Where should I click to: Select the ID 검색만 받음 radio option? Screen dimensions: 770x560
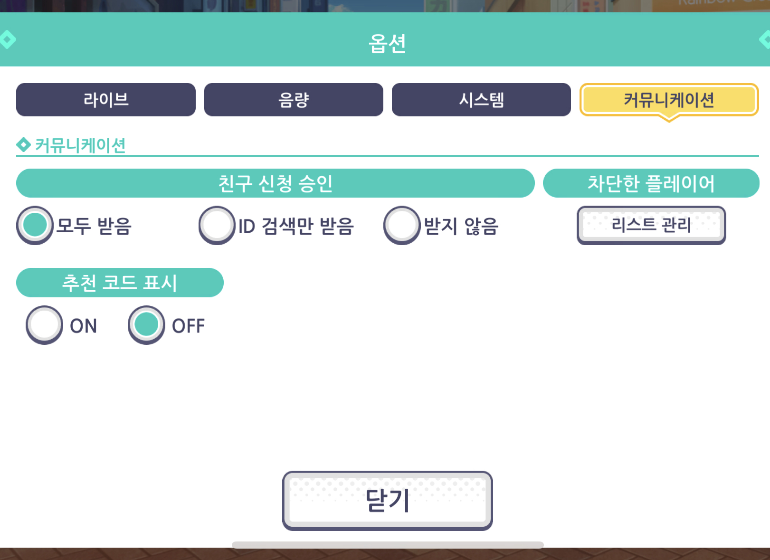pyautogui.click(x=217, y=225)
